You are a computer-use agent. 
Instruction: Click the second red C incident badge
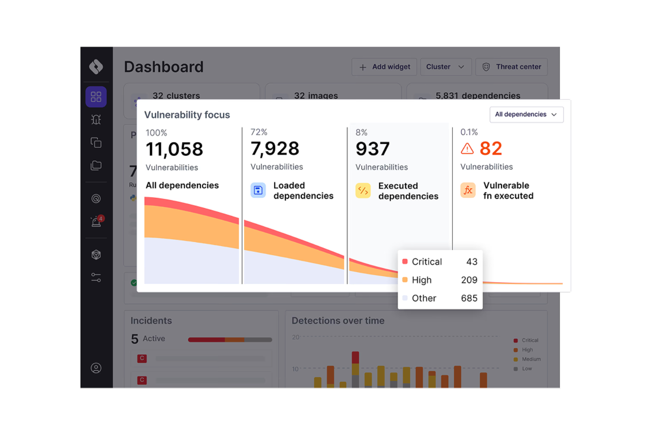coord(142,380)
